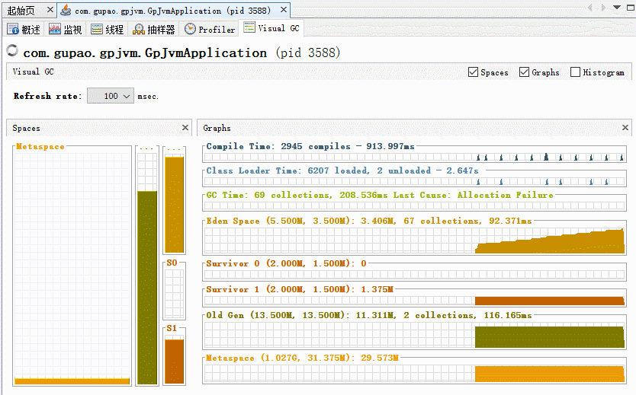This screenshot has width=636, height=395.
Task: Uncheck the Spaces checkbox
Action: pyautogui.click(x=474, y=72)
